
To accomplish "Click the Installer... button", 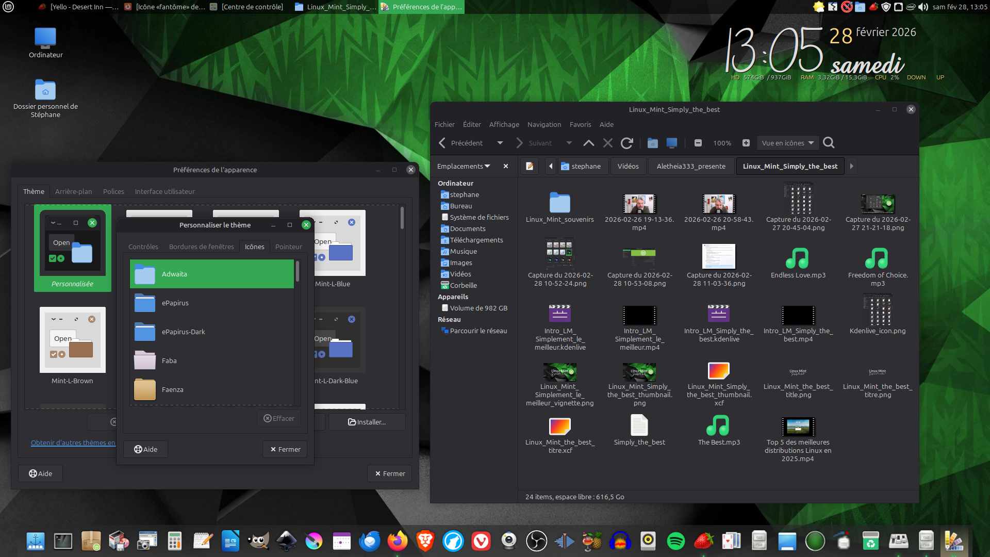I will coord(367,422).
